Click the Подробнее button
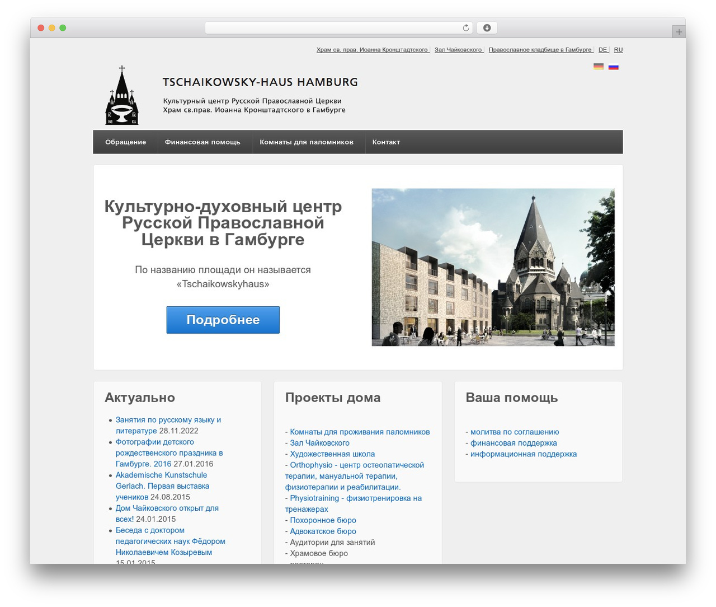The image size is (716, 607). click(x=223, y=320)
